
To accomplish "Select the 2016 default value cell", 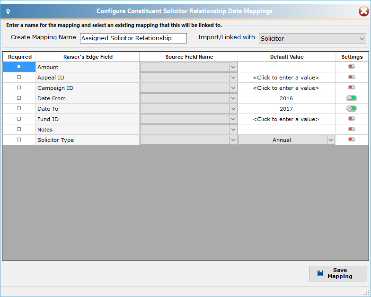I will [286, 98].
